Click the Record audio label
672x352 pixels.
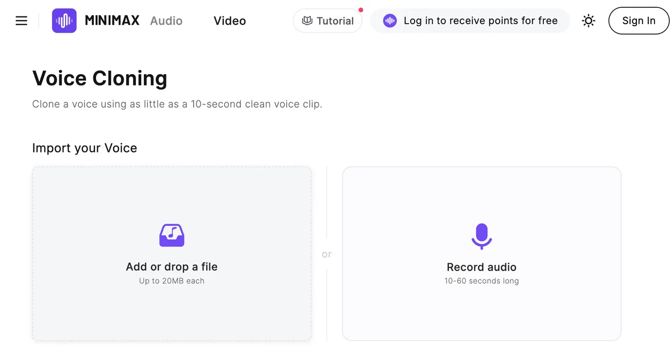coord(481,267)
